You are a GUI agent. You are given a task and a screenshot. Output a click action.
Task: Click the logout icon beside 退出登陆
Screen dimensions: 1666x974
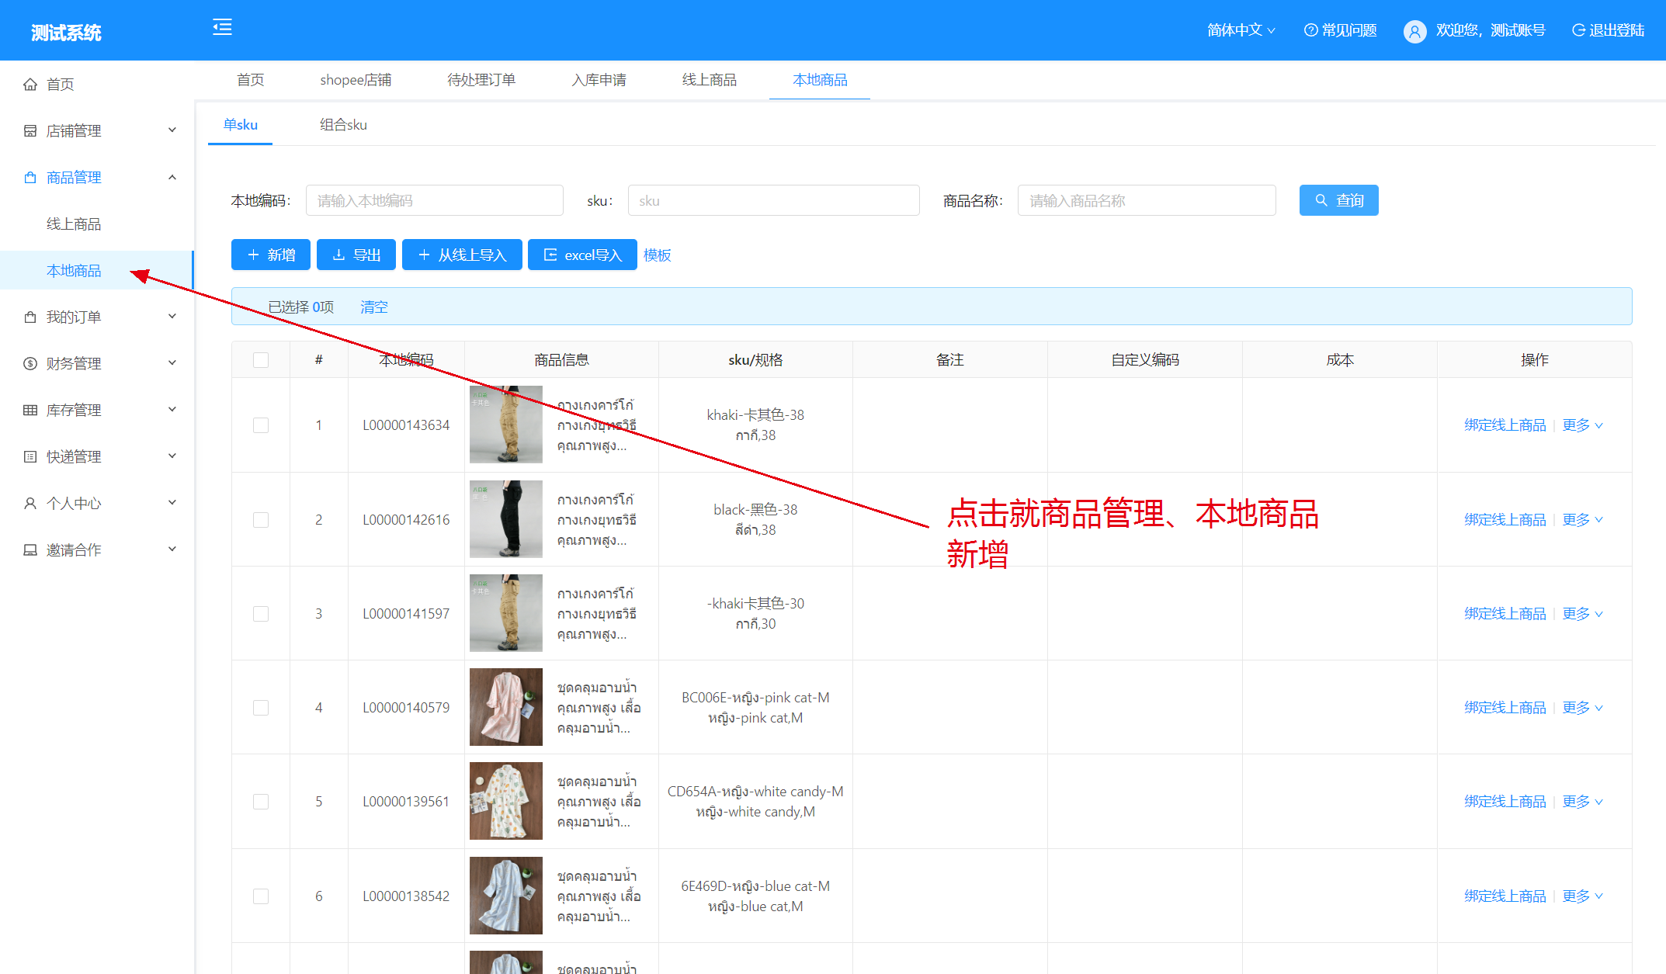tap(1578, 30)
